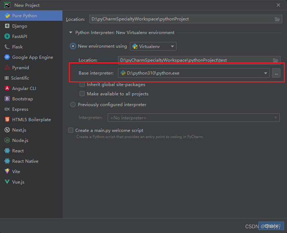This screenshot has height=233, width=287.
Task: Click the Flask horn icon
Action: 7,47
